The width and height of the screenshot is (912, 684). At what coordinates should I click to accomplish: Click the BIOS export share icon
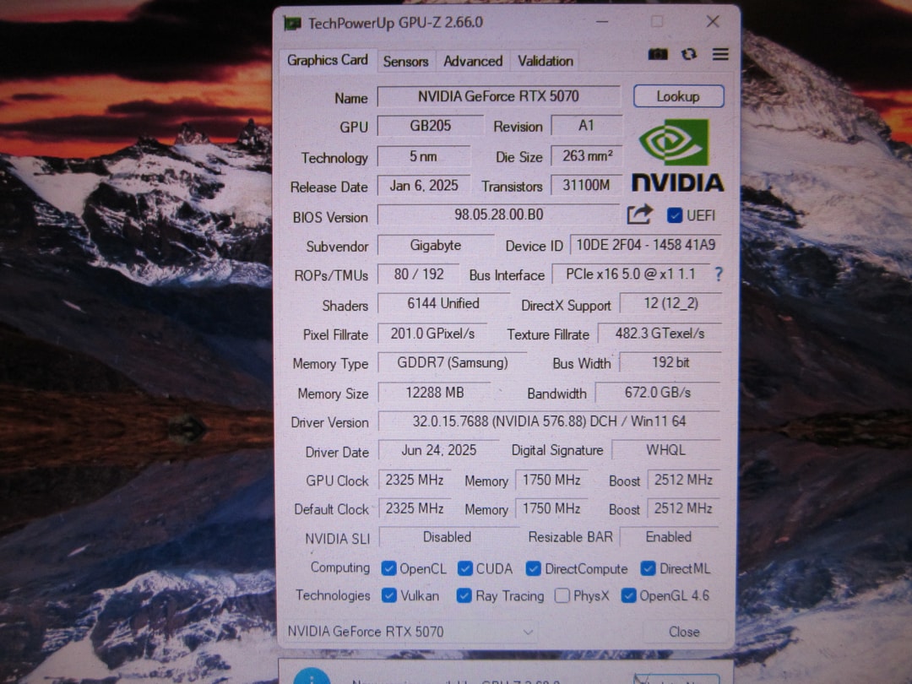tap(640, 214)
